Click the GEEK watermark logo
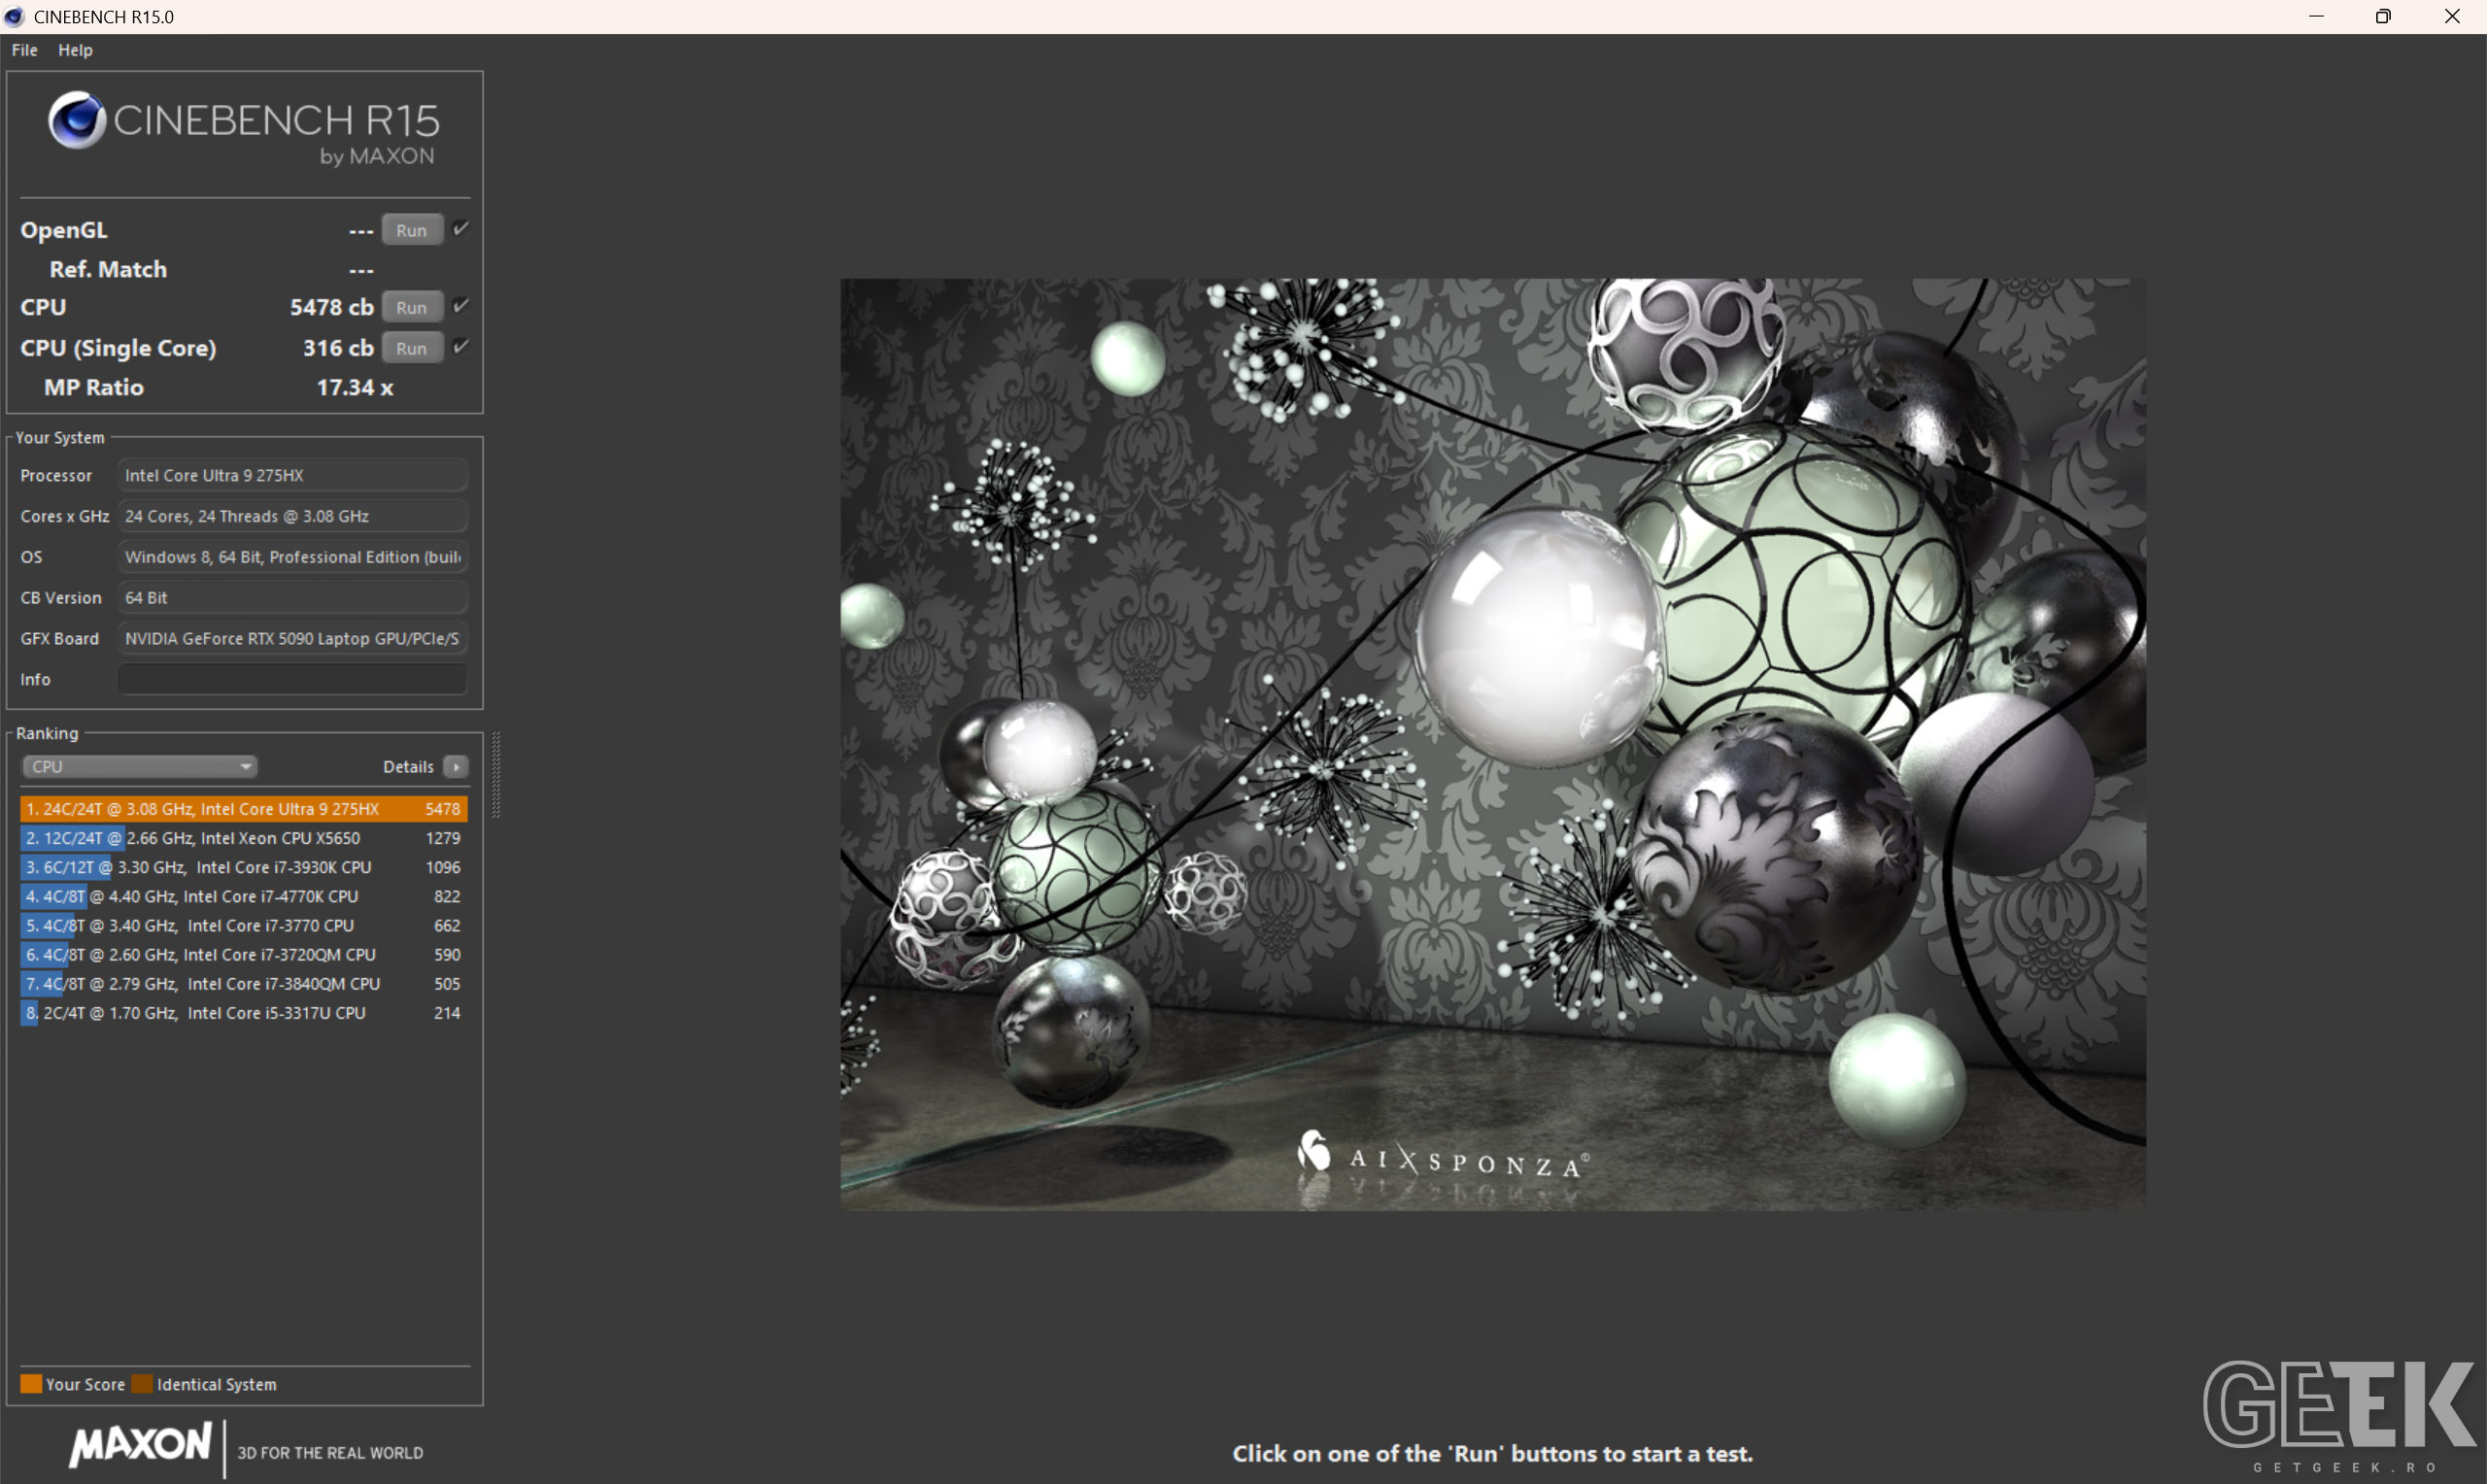Image resolution: width=2487 pixels, height=1484 pixels. [2338, 1412]
